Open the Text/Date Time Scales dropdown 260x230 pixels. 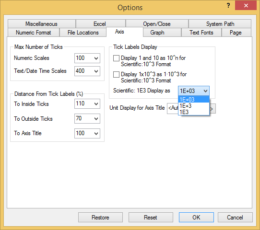point(87,71)
